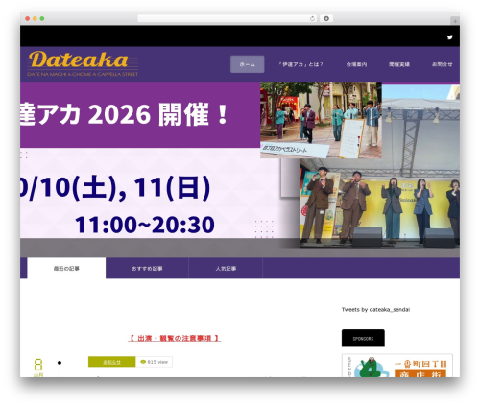
Task: Open the お問合せ menu item
Action: click(x=442, y=64)
